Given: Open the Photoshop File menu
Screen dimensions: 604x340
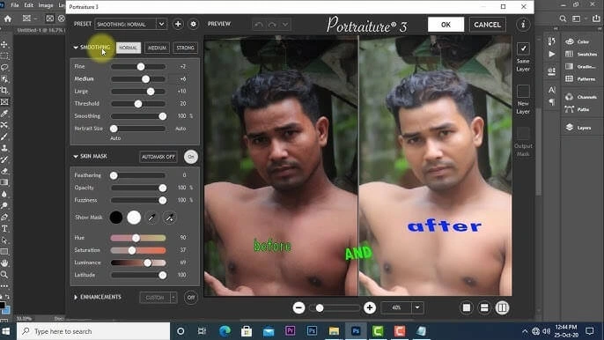Looking at the screenshot, I should coord(15,5).
